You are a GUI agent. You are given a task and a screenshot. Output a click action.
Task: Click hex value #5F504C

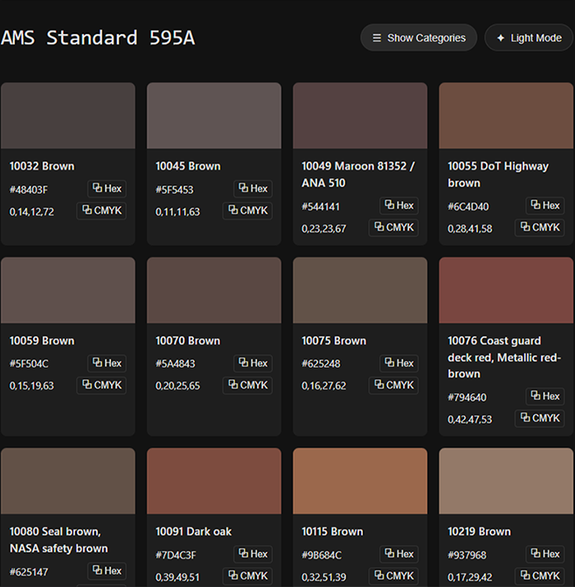coord(29,364)
